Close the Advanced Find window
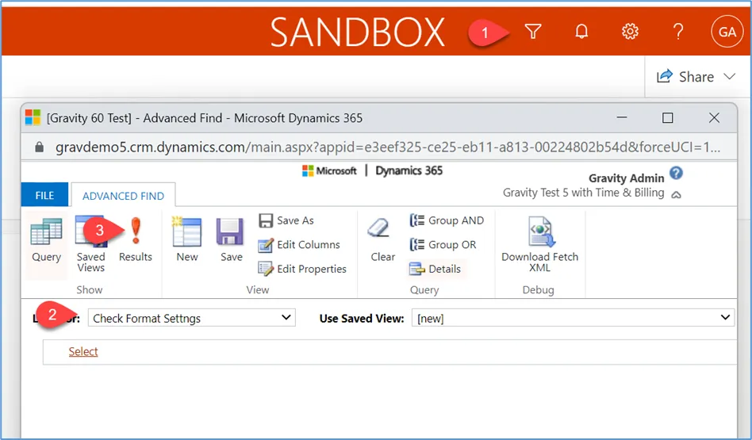Screen dimensions: 752x440 [714, 117]
